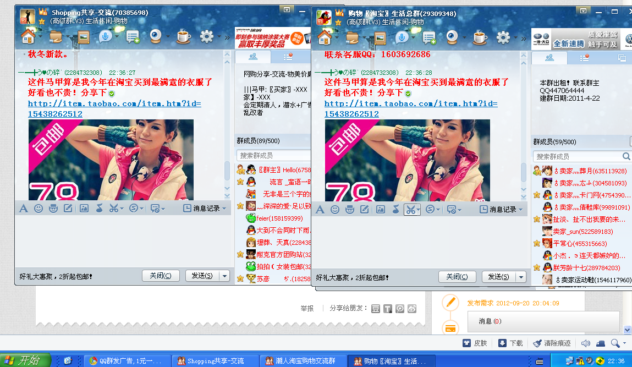Open the QQ秀 'S' icon dropdown

tap(141, 209)
